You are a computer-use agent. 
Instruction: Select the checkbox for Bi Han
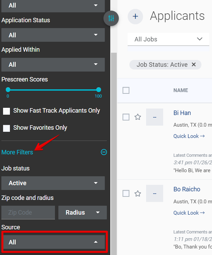(126, 117)
